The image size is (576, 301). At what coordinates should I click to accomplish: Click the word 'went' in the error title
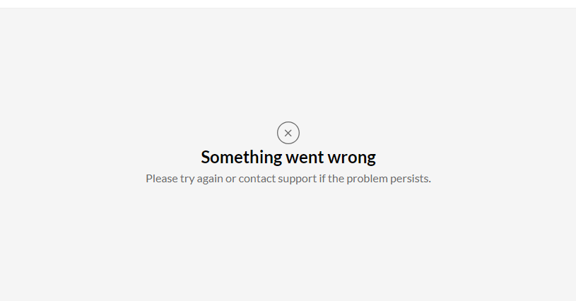point(305,158)
